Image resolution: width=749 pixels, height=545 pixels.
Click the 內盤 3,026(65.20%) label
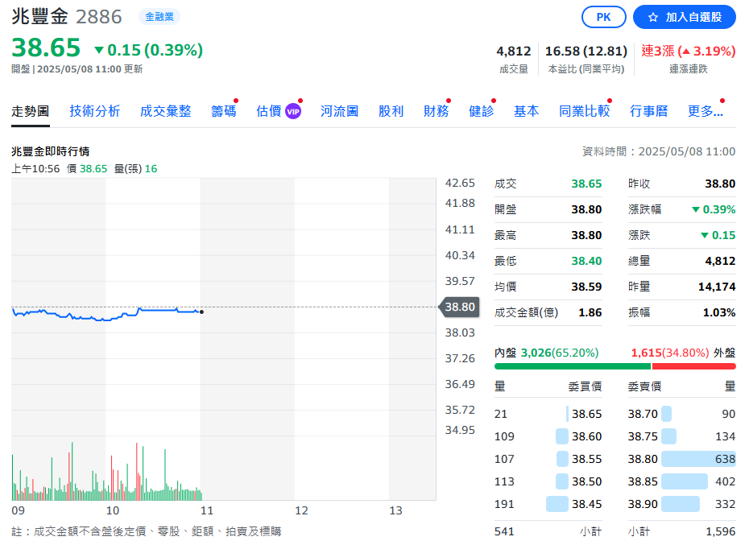[x=547, y=353]
